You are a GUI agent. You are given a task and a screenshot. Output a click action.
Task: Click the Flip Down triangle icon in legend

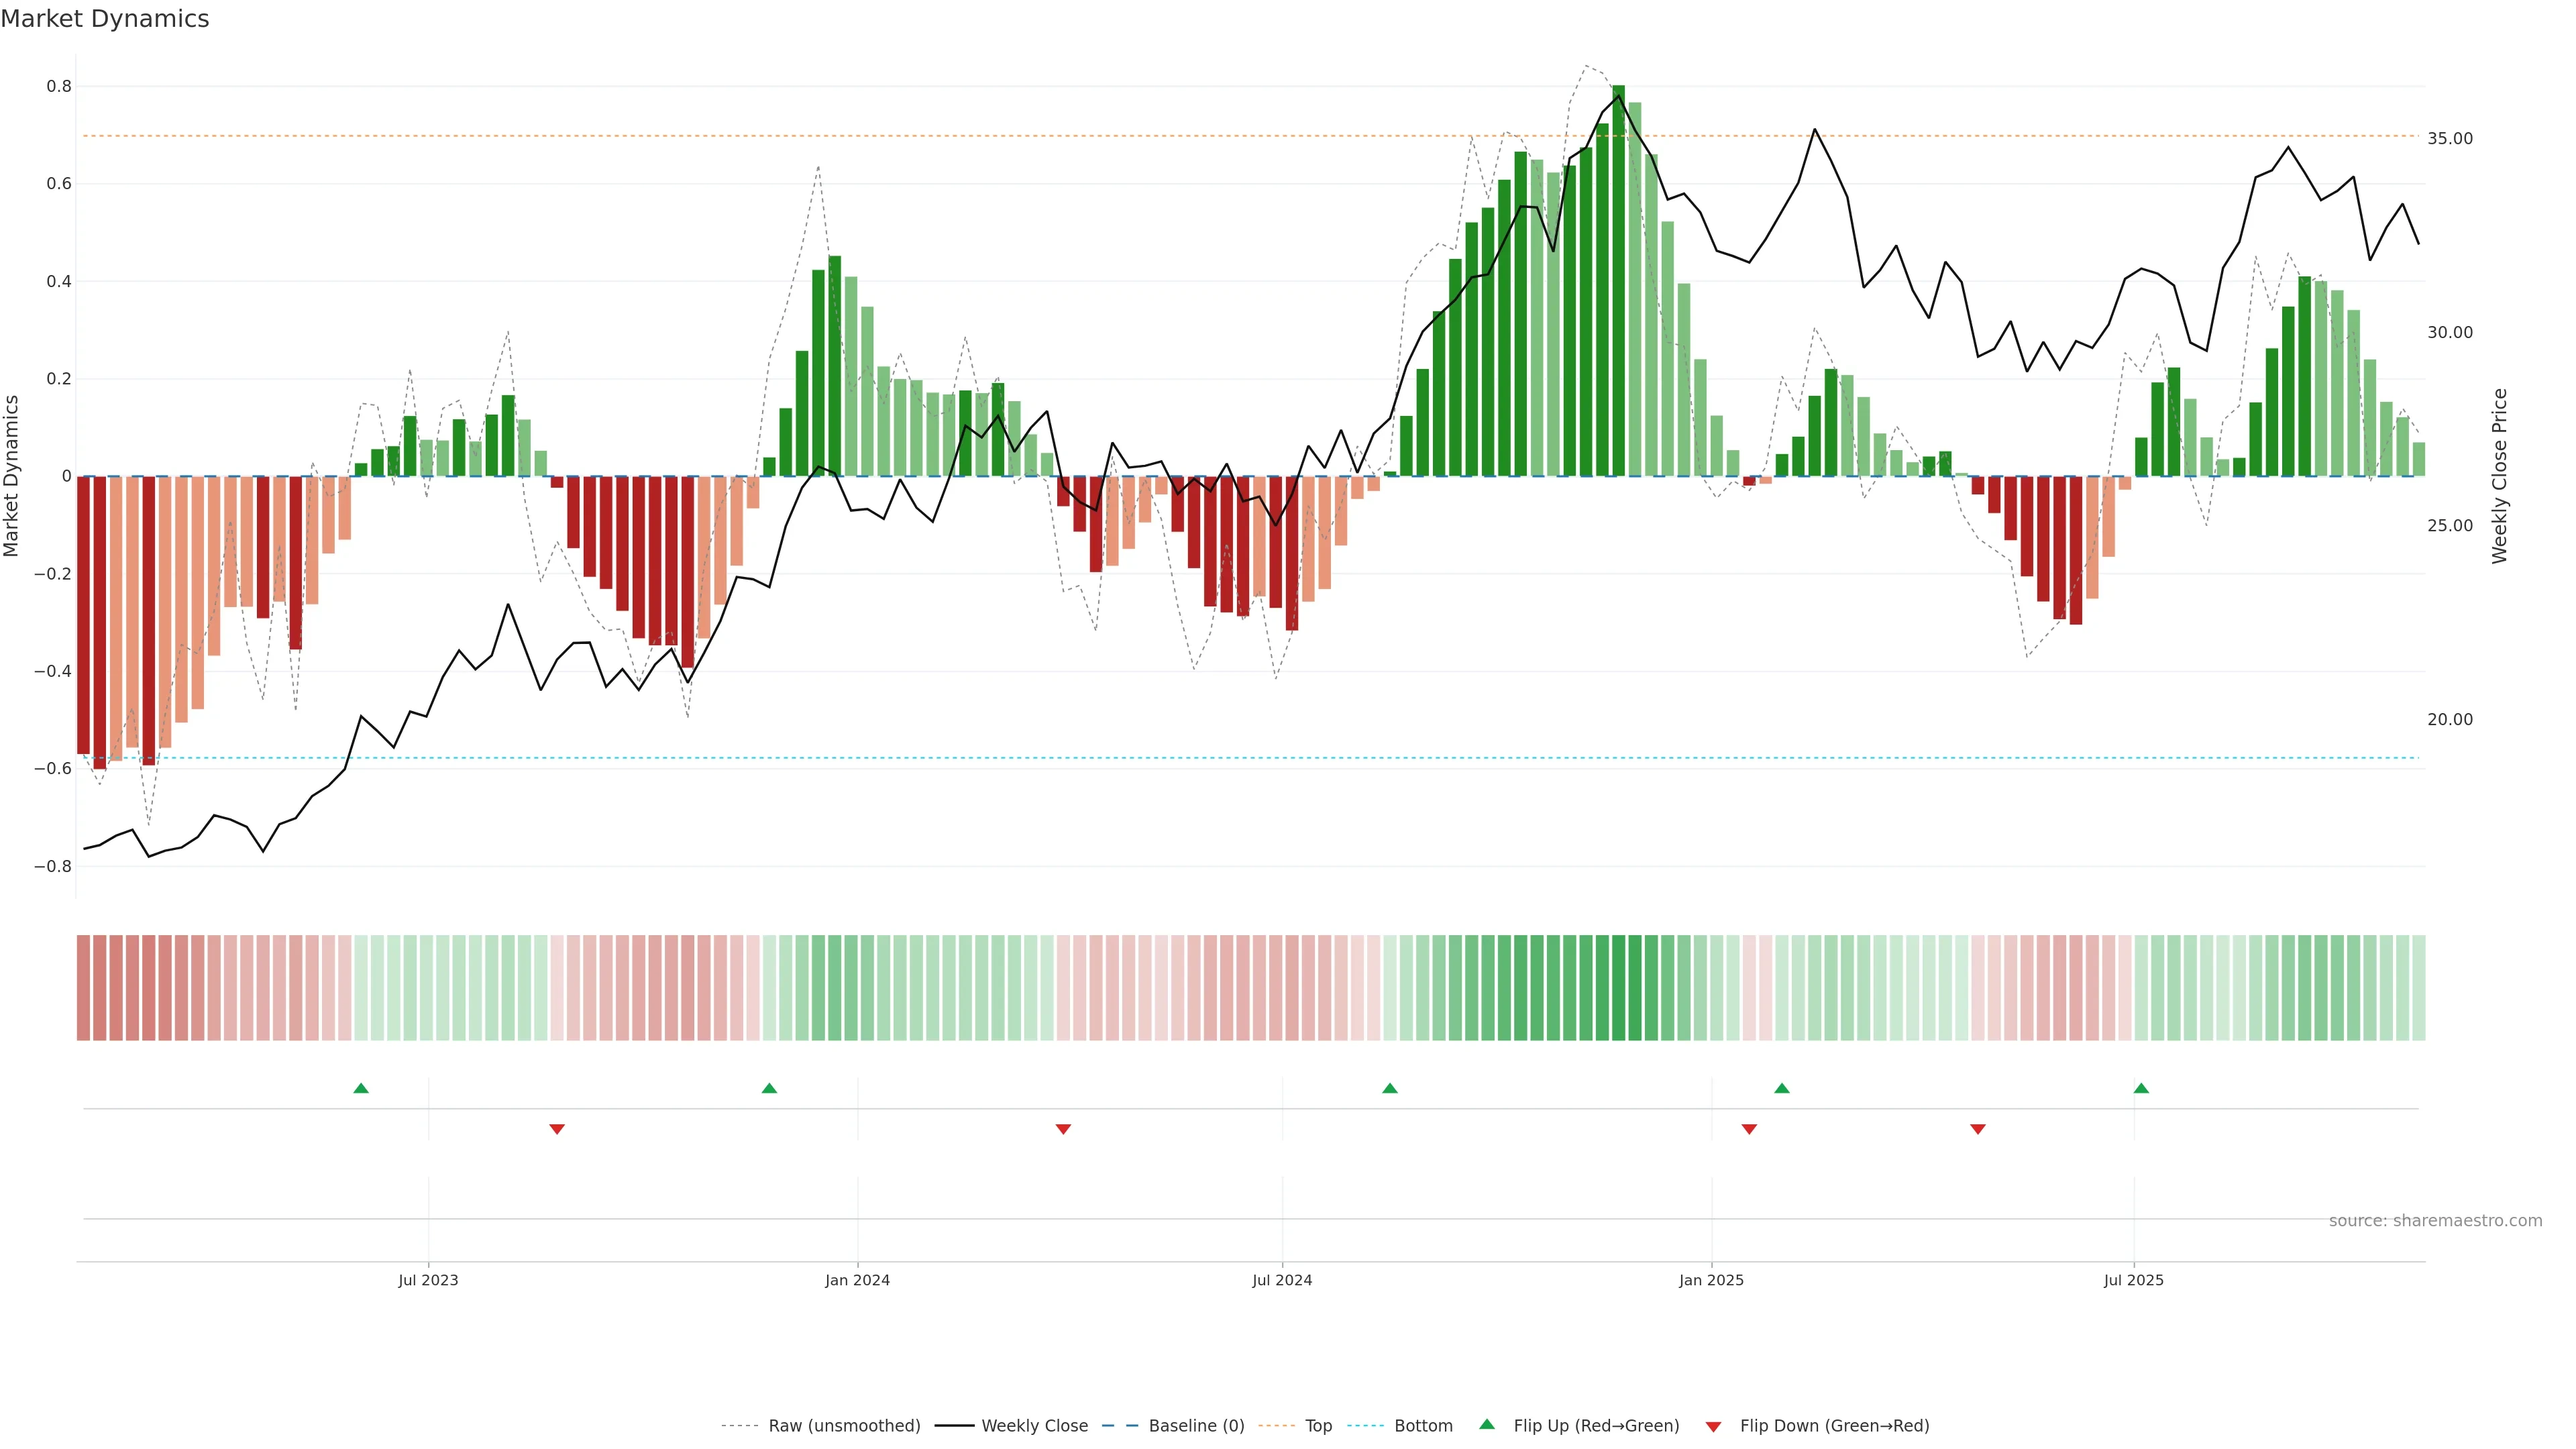click(x=1713, y=1427)
